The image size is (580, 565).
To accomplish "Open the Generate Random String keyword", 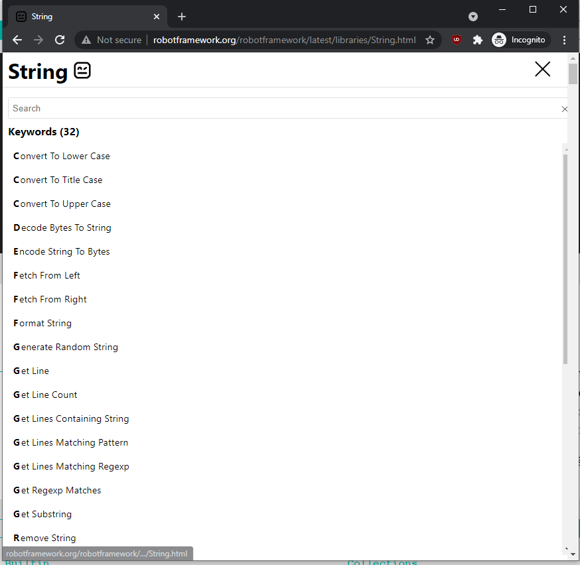I will coord(65,347).
